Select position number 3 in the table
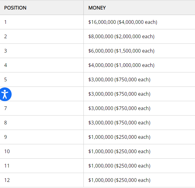The height and width of the screenshot is (188, 195). [x=6, y=51]
